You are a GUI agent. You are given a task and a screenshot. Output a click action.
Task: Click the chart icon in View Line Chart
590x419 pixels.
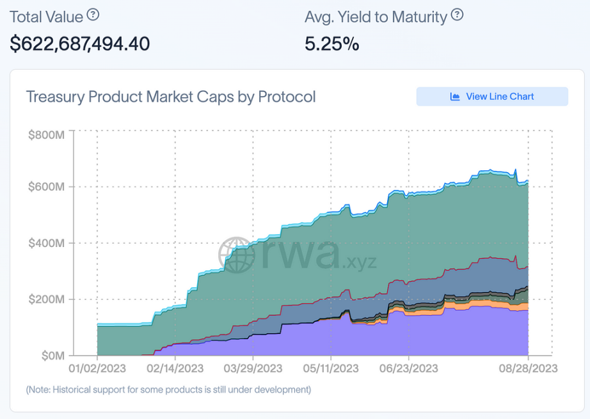click(455, 97)
